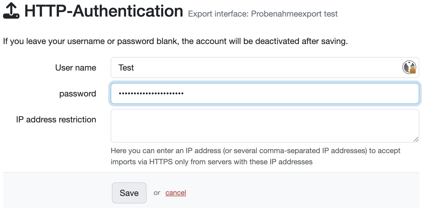Click the word "Test" in User name

point(126,68)
